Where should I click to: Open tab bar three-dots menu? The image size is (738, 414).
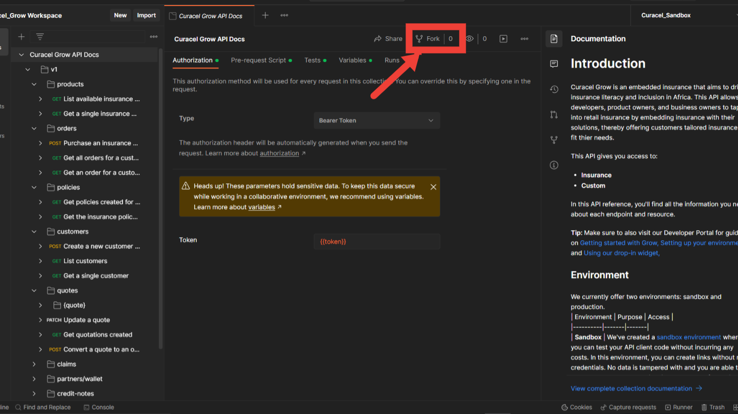coord(285,16)
